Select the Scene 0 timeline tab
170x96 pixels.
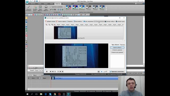tap(32, 70)
